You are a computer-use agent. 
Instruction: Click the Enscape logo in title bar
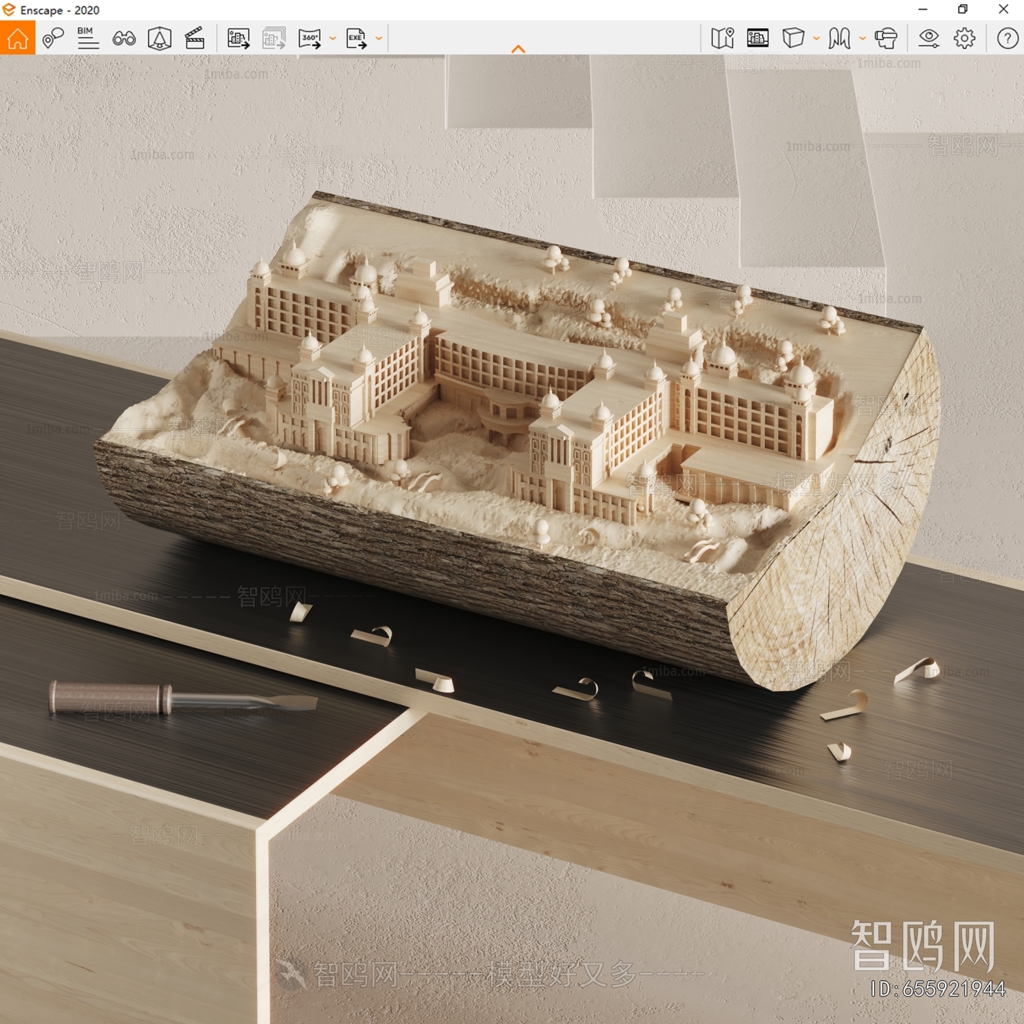tap(8, 10)
